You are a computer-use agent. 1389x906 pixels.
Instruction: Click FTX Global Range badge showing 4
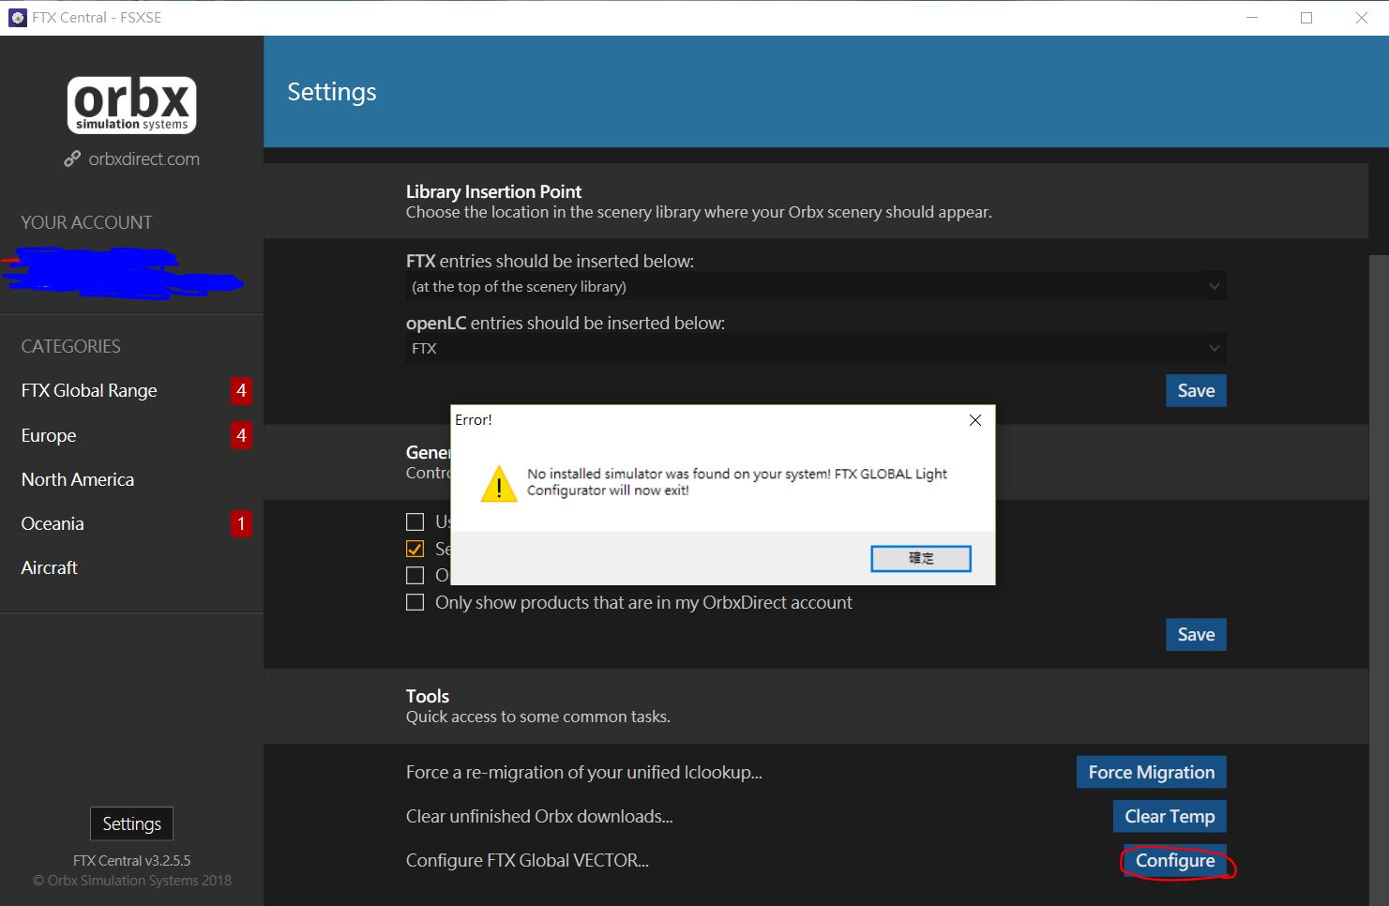[241, 390]
